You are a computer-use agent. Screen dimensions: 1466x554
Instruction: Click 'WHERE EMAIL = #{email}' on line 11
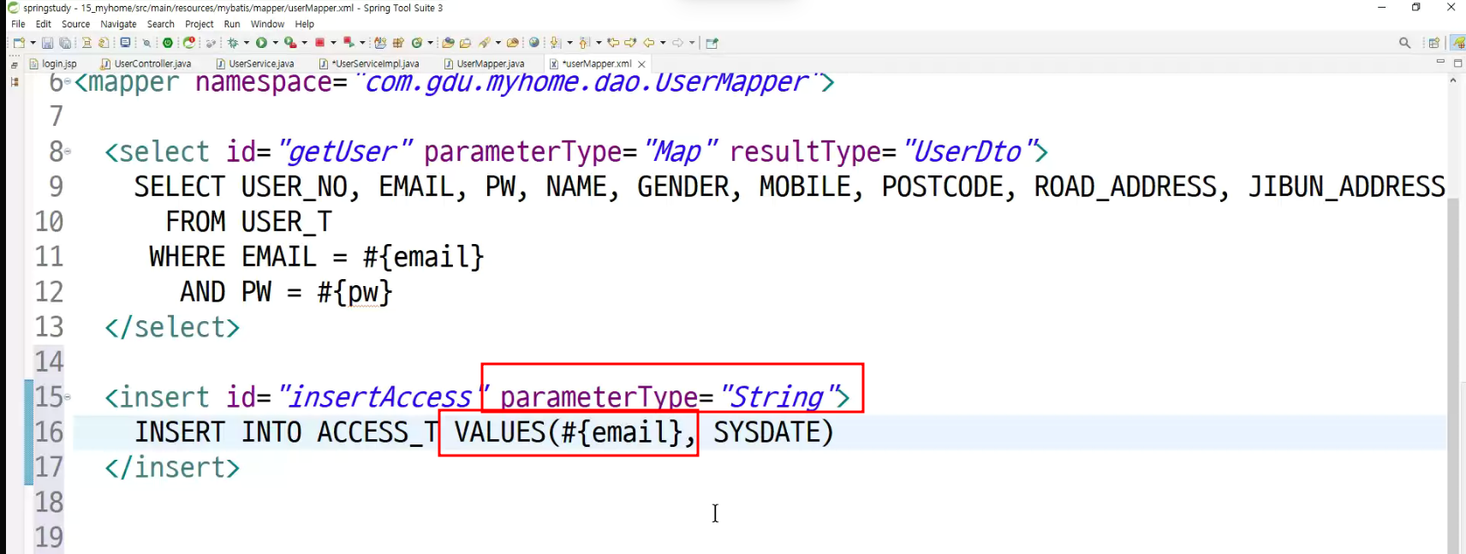point(317,257)
